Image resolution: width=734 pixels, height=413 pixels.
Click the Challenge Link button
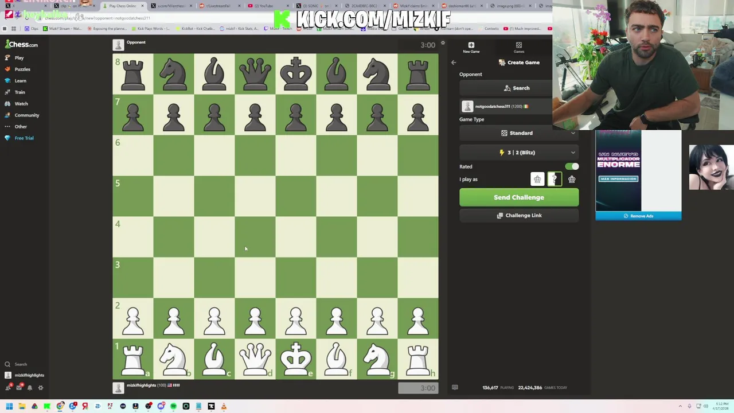[x=519, y=216]
